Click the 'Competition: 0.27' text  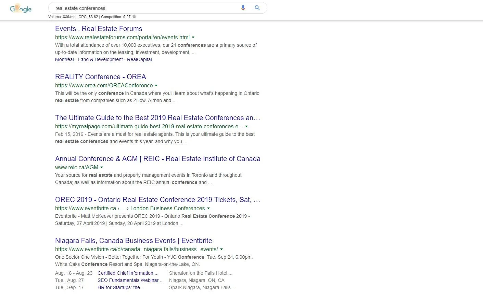[x=116, y=17]
